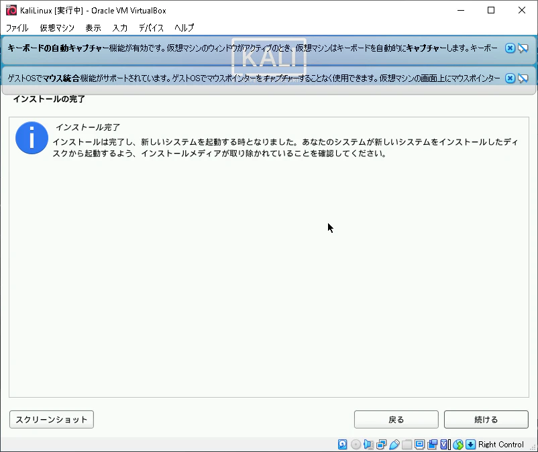Open the ヘルプ menu
Image resolution: width=538 pixels, height=452 pixels.
point(184,27)
